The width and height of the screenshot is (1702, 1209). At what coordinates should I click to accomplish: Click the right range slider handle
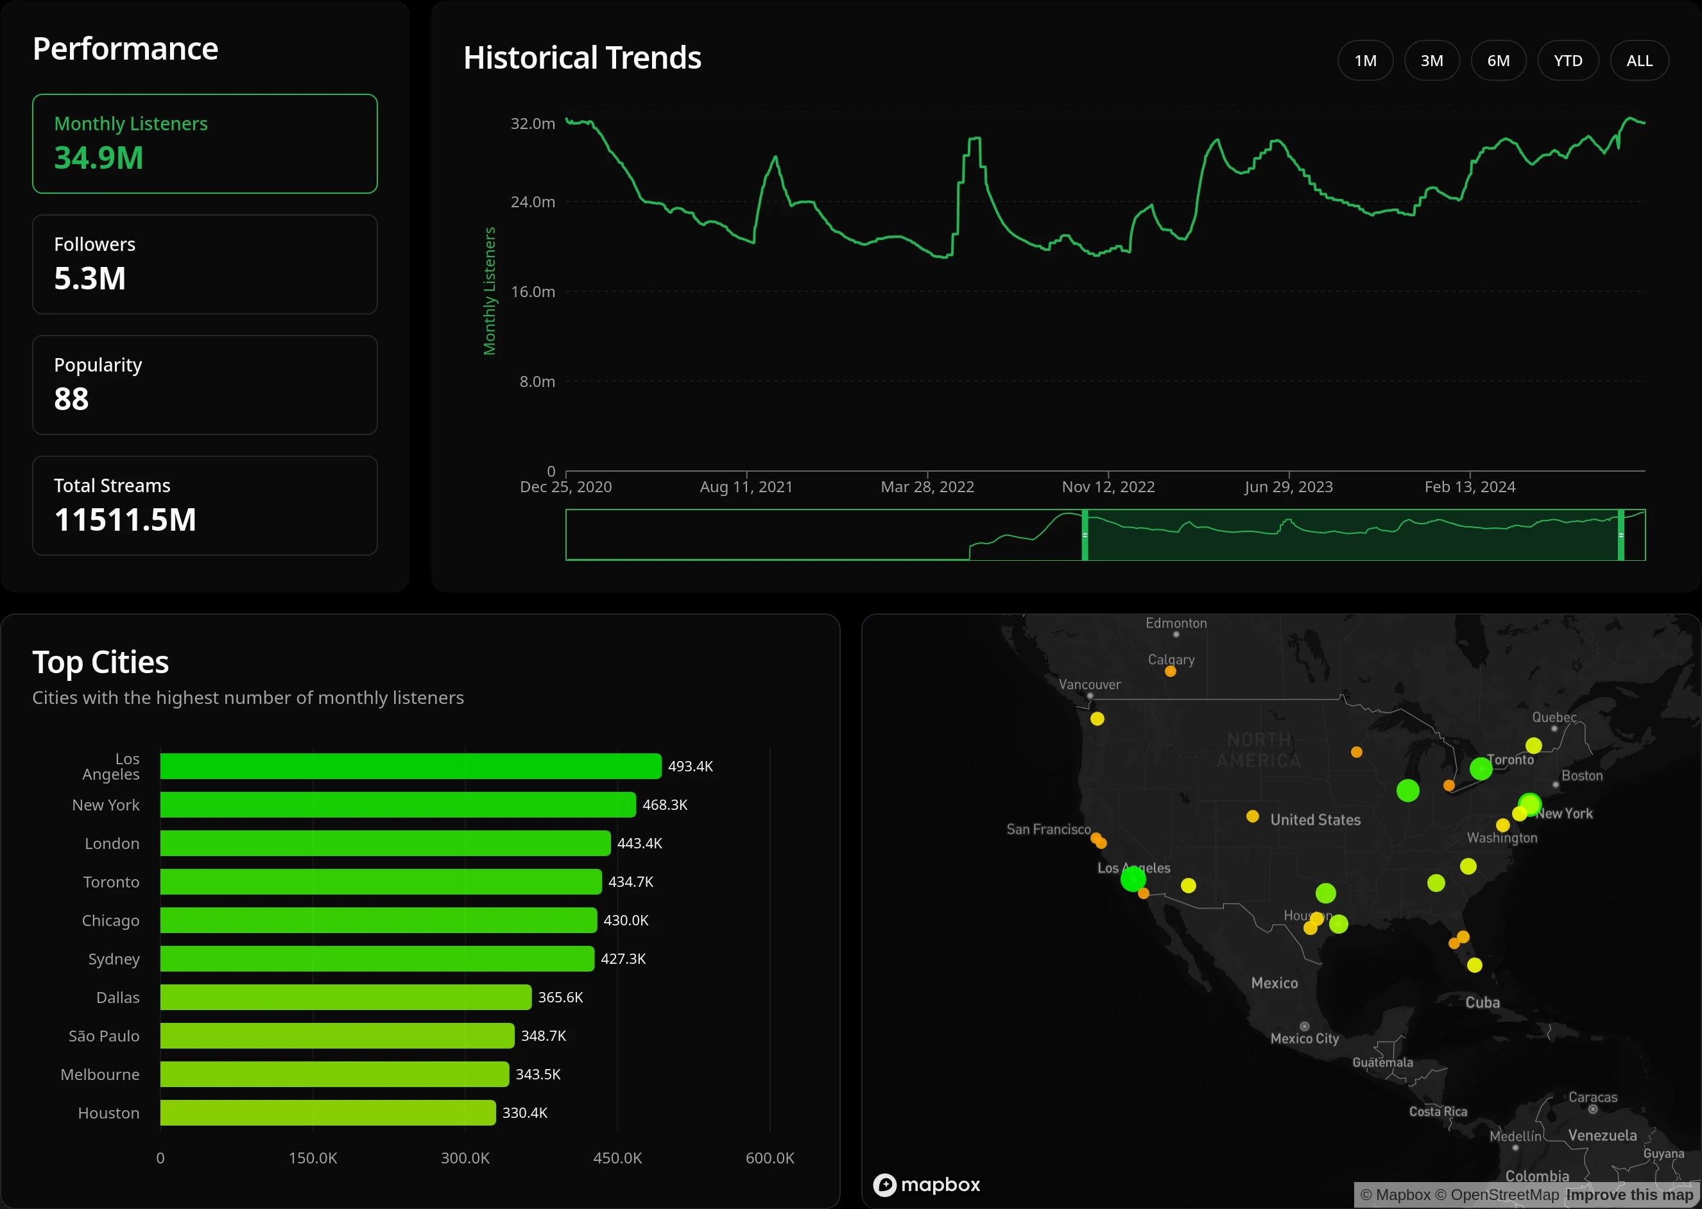pyautogui.click(x=1620, y=535)
